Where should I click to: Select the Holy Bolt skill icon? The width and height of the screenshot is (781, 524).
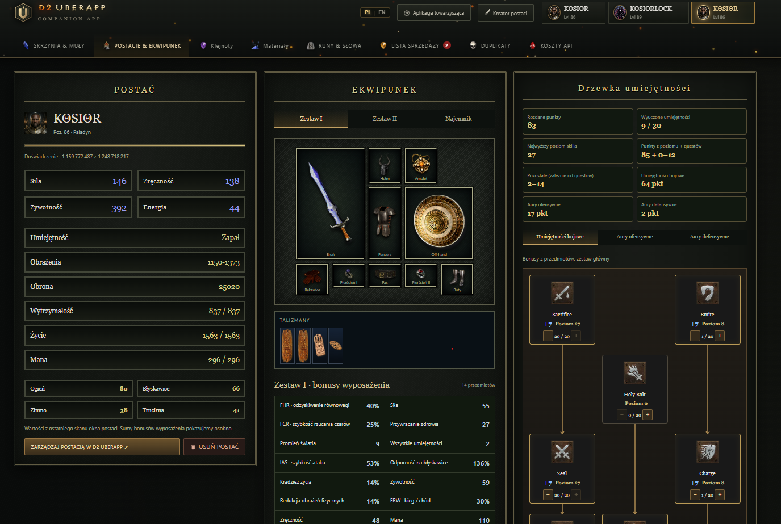pos(634,373)
